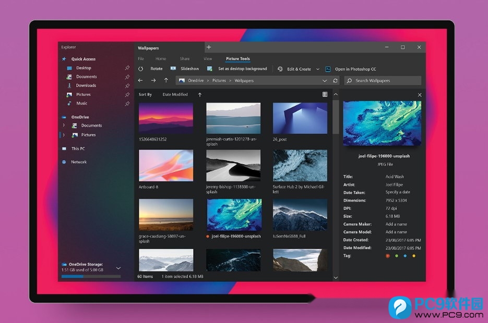
Task: Click Add a name for Camera Model
Action: tap(396, 232)
